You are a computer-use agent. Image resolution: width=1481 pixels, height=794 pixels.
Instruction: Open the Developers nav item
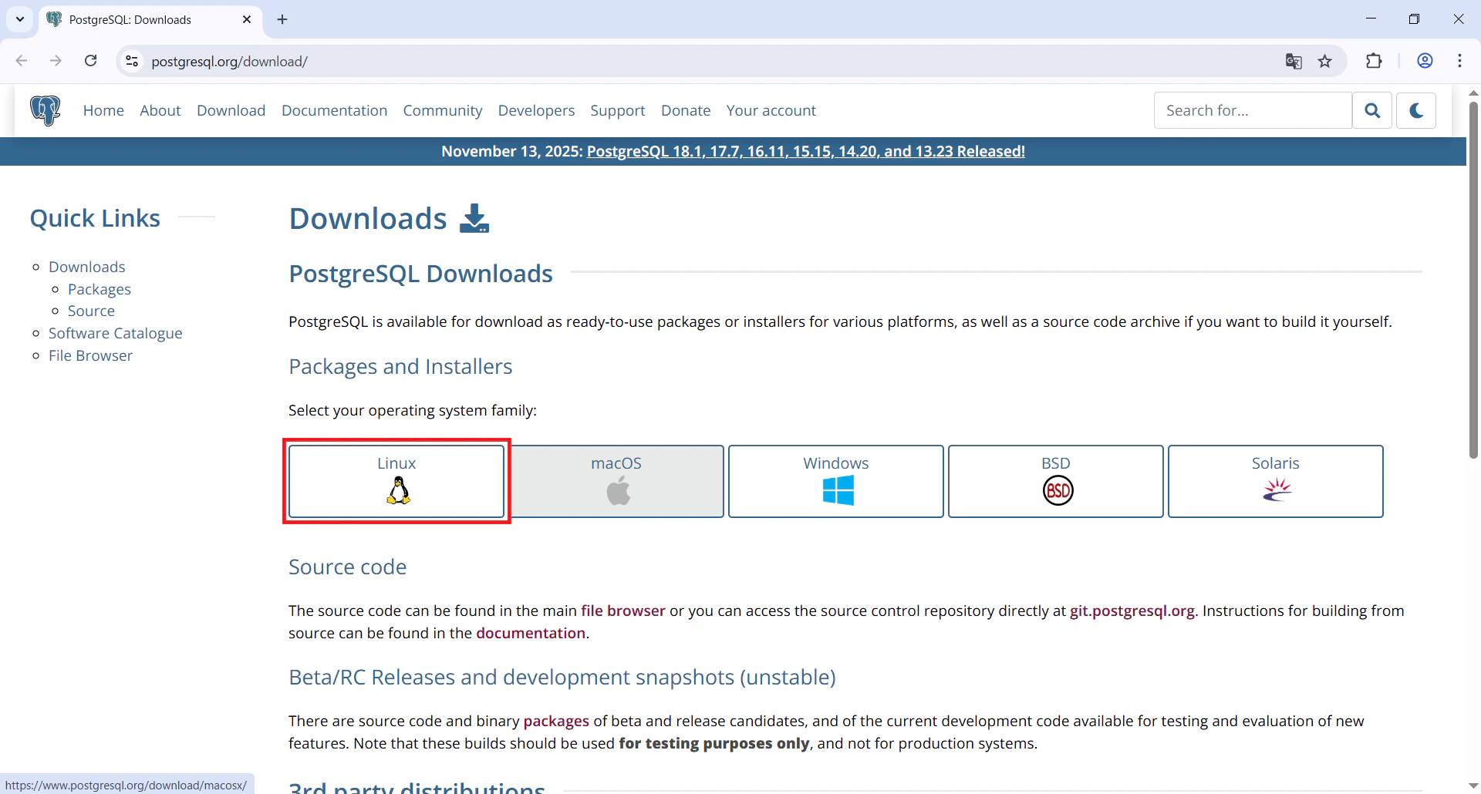click(x=537, y=110)
